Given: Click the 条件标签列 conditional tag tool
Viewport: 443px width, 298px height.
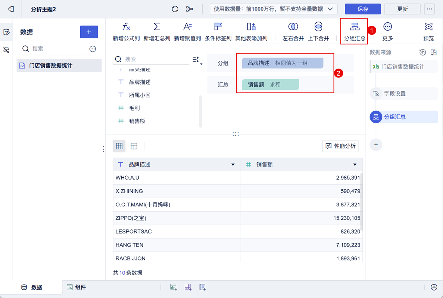Looking at the screenshot, I should coord(218,31).
